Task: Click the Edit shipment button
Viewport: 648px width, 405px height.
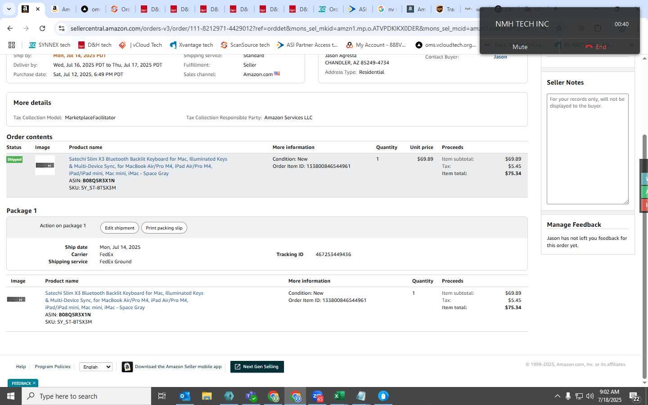Action: 120,228
